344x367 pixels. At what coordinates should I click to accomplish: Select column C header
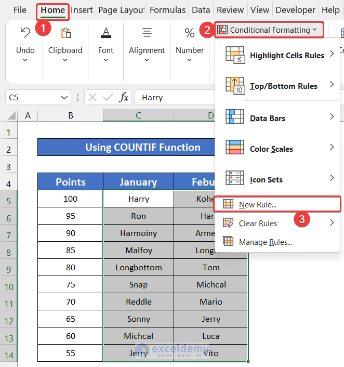[x=138, y=115]
